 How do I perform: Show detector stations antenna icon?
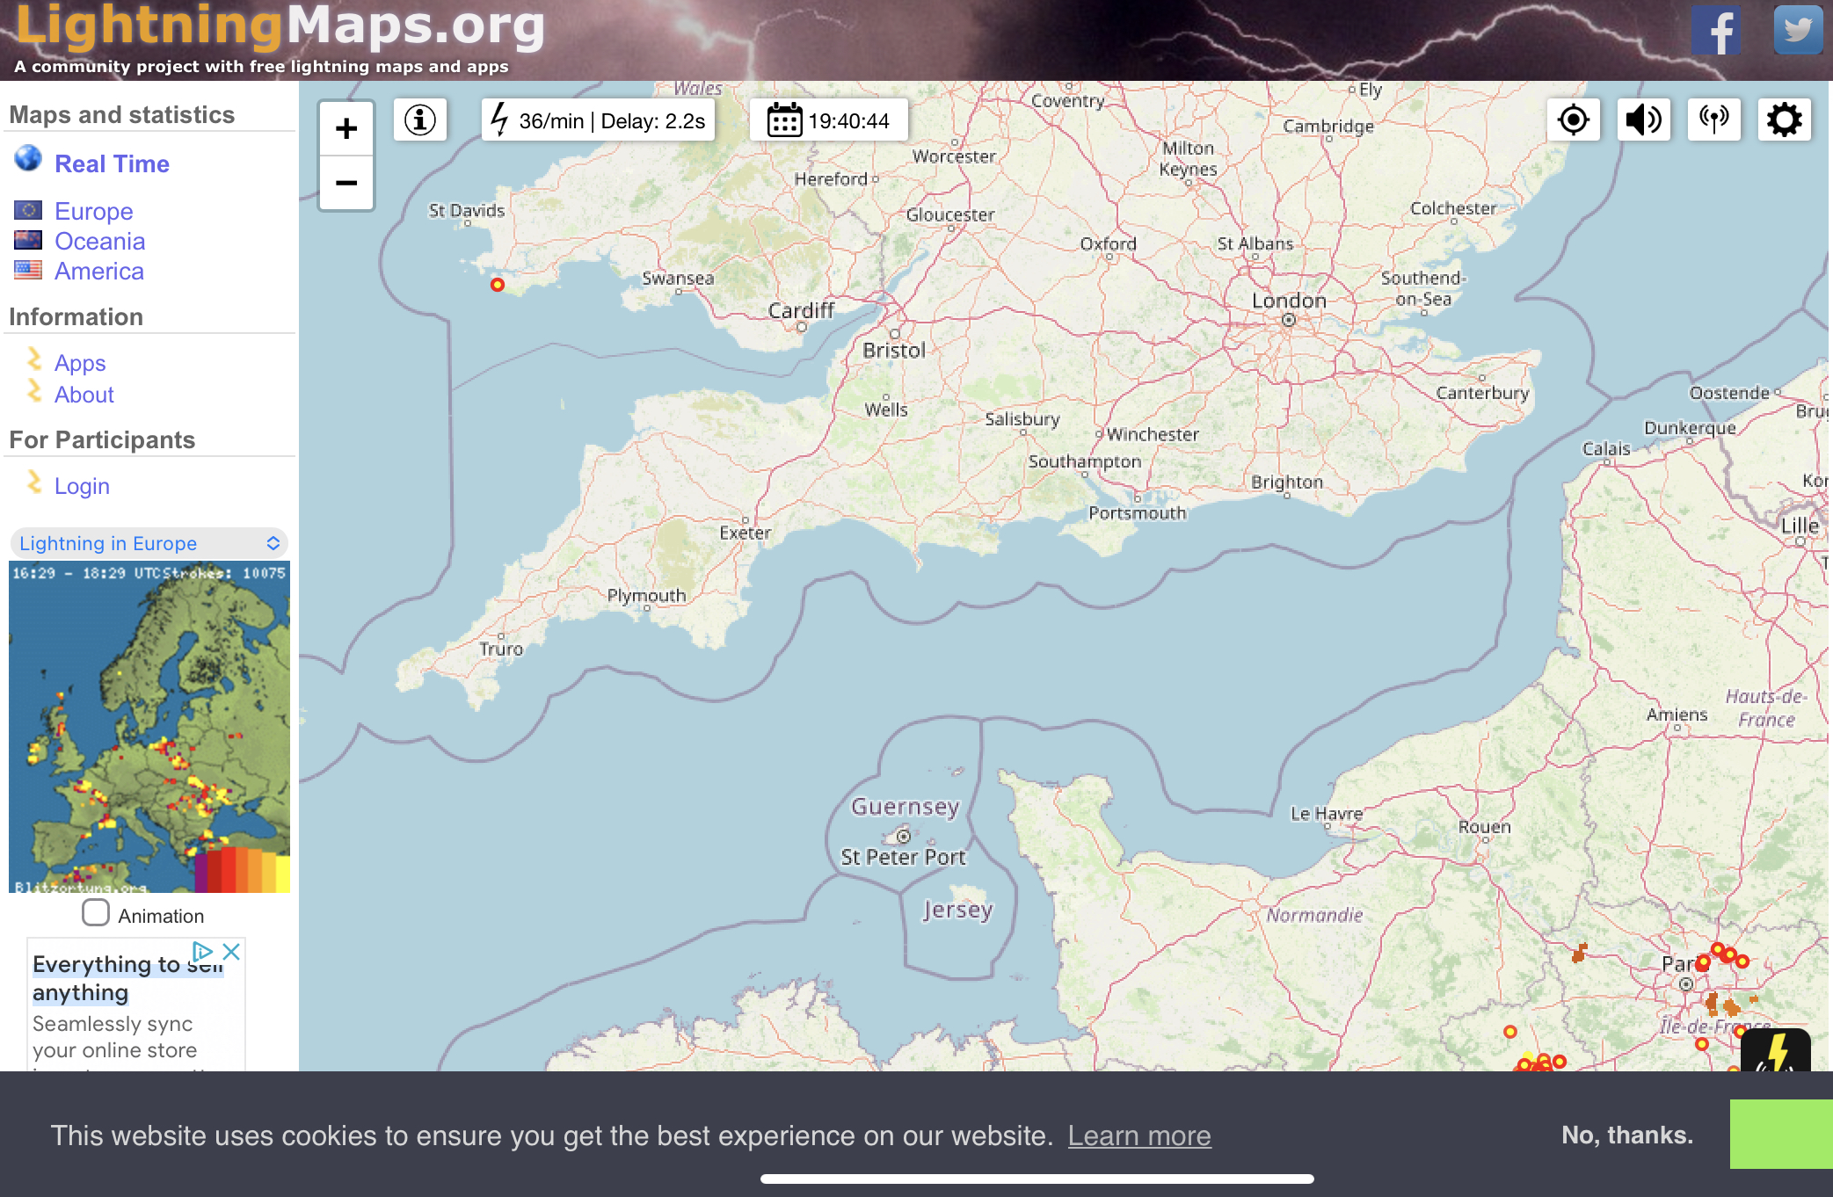[1713, 120]
